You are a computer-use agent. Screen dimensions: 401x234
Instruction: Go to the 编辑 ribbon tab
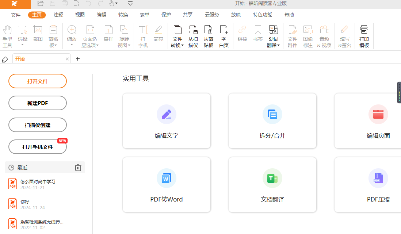(x=102, y=15)
